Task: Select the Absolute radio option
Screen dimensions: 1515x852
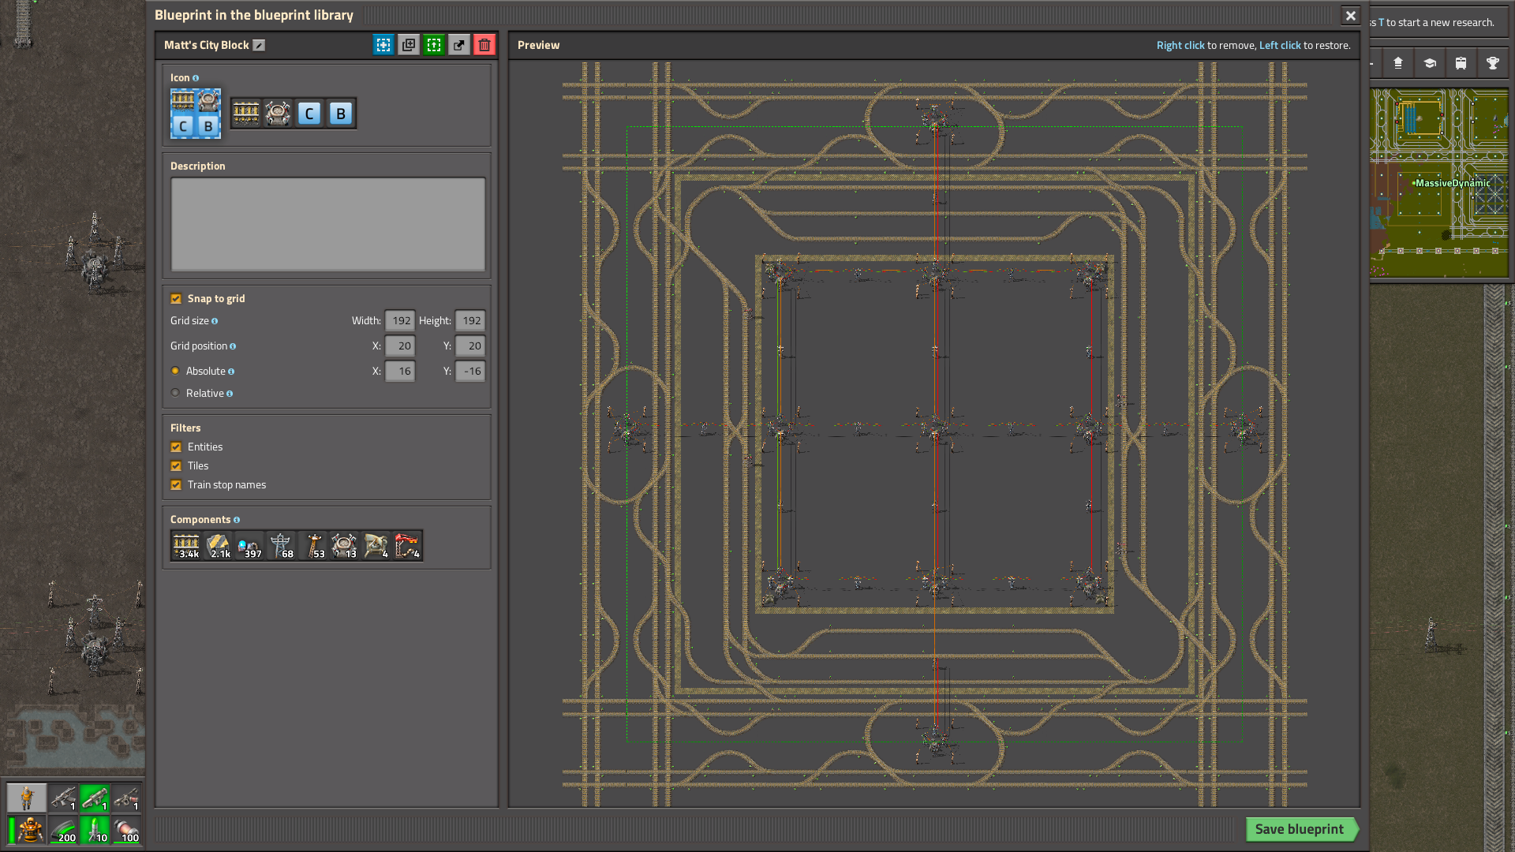Action: coord(175,371)
